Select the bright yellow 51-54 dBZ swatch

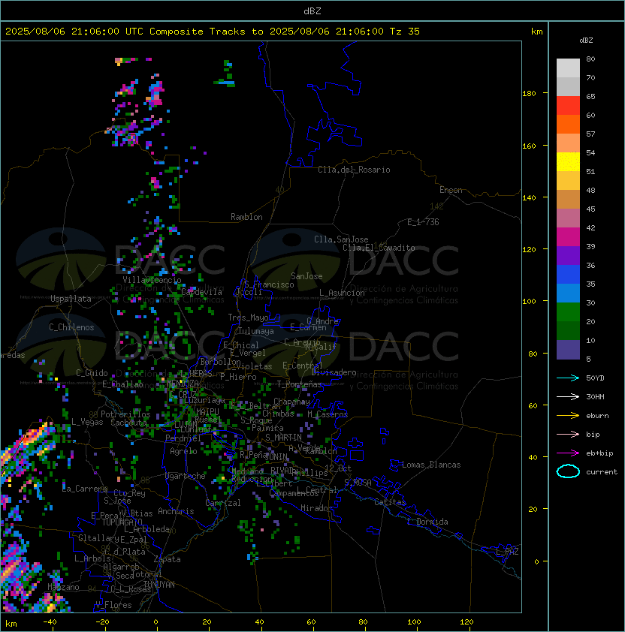pyautogui.click(x=568, y=162)
